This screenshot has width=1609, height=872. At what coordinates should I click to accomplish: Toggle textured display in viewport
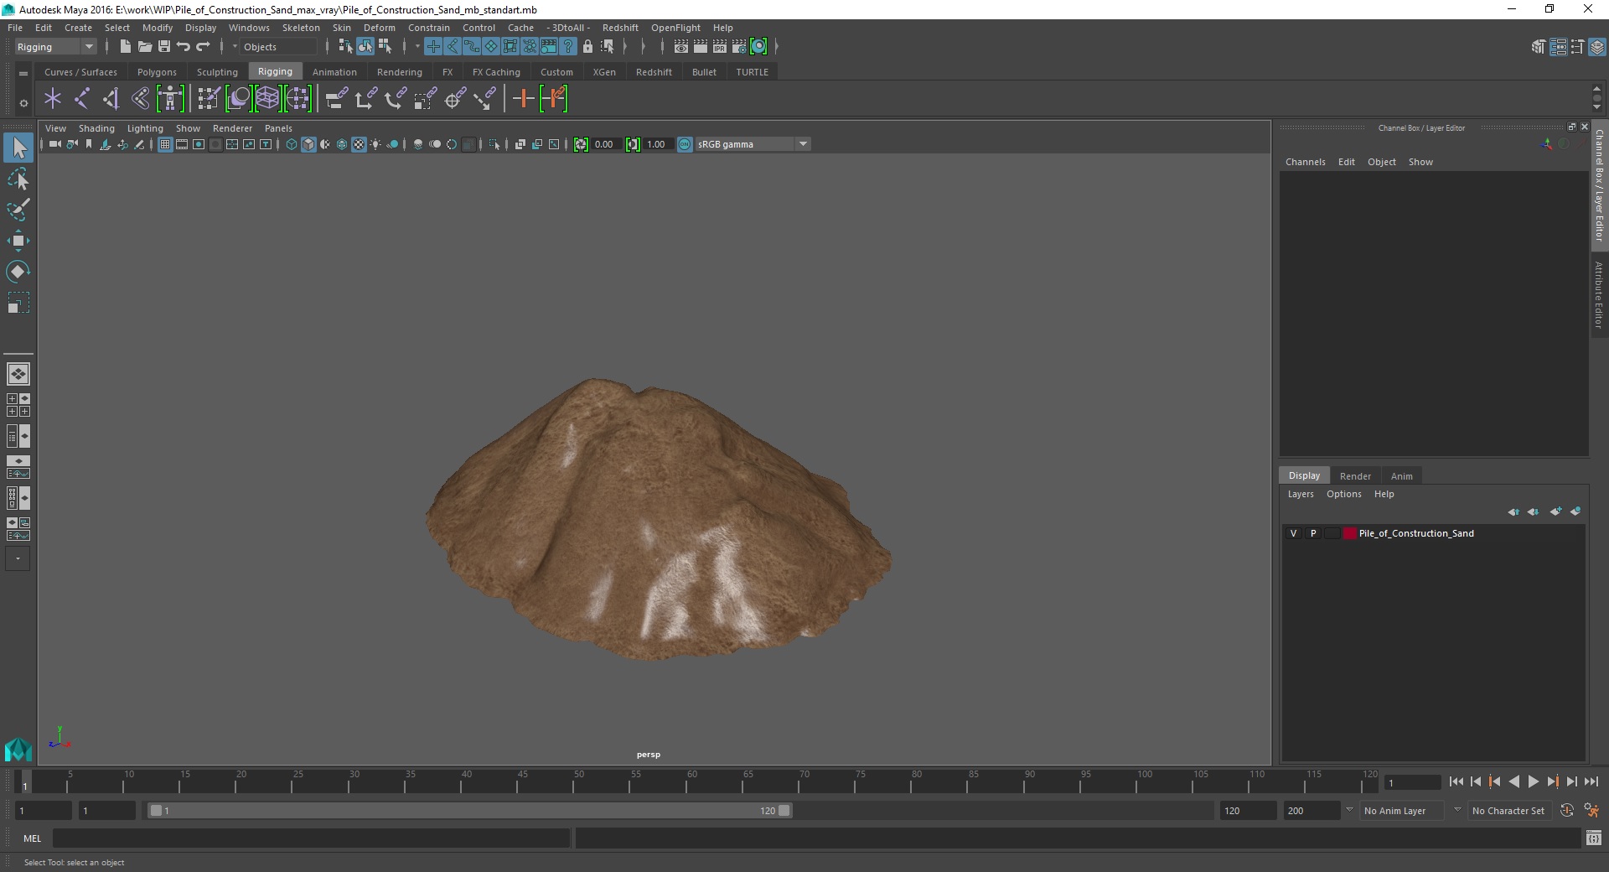tap(359, 144)
